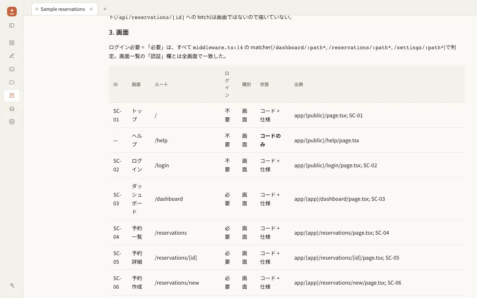Select the "SC-01" ID cell
Screen dimensions: 477x298
[x=117, y=115]
